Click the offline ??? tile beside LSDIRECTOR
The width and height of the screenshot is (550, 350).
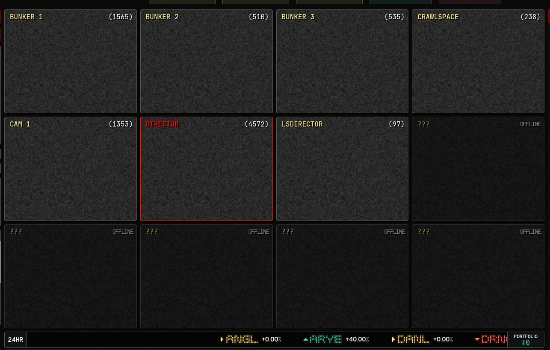click(x=478, y=169)
